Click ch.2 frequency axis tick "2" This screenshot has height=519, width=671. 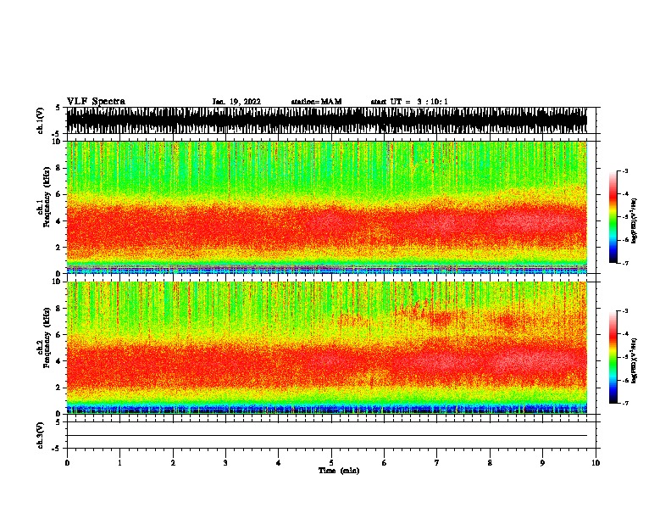tap(58, 388)
